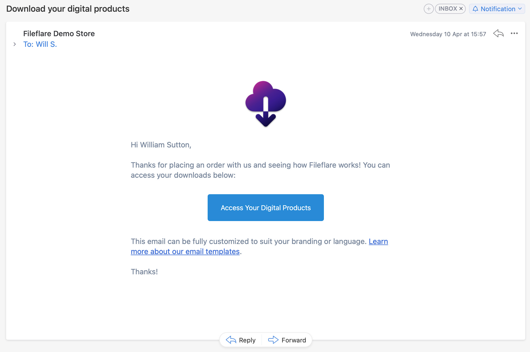
Task: Click Access Your Digital Products button
Action: (266, 208)
